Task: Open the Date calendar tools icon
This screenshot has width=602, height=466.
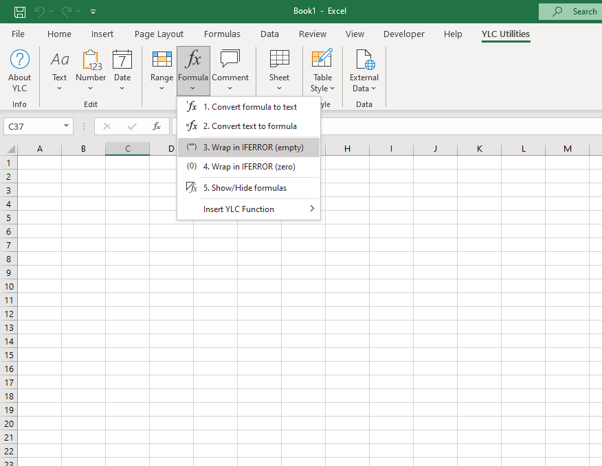Action: [x=122, y=60]
